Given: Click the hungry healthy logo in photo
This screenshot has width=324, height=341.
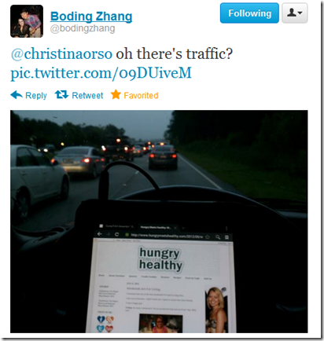Looking at the screenshot, I should point(160,259).
